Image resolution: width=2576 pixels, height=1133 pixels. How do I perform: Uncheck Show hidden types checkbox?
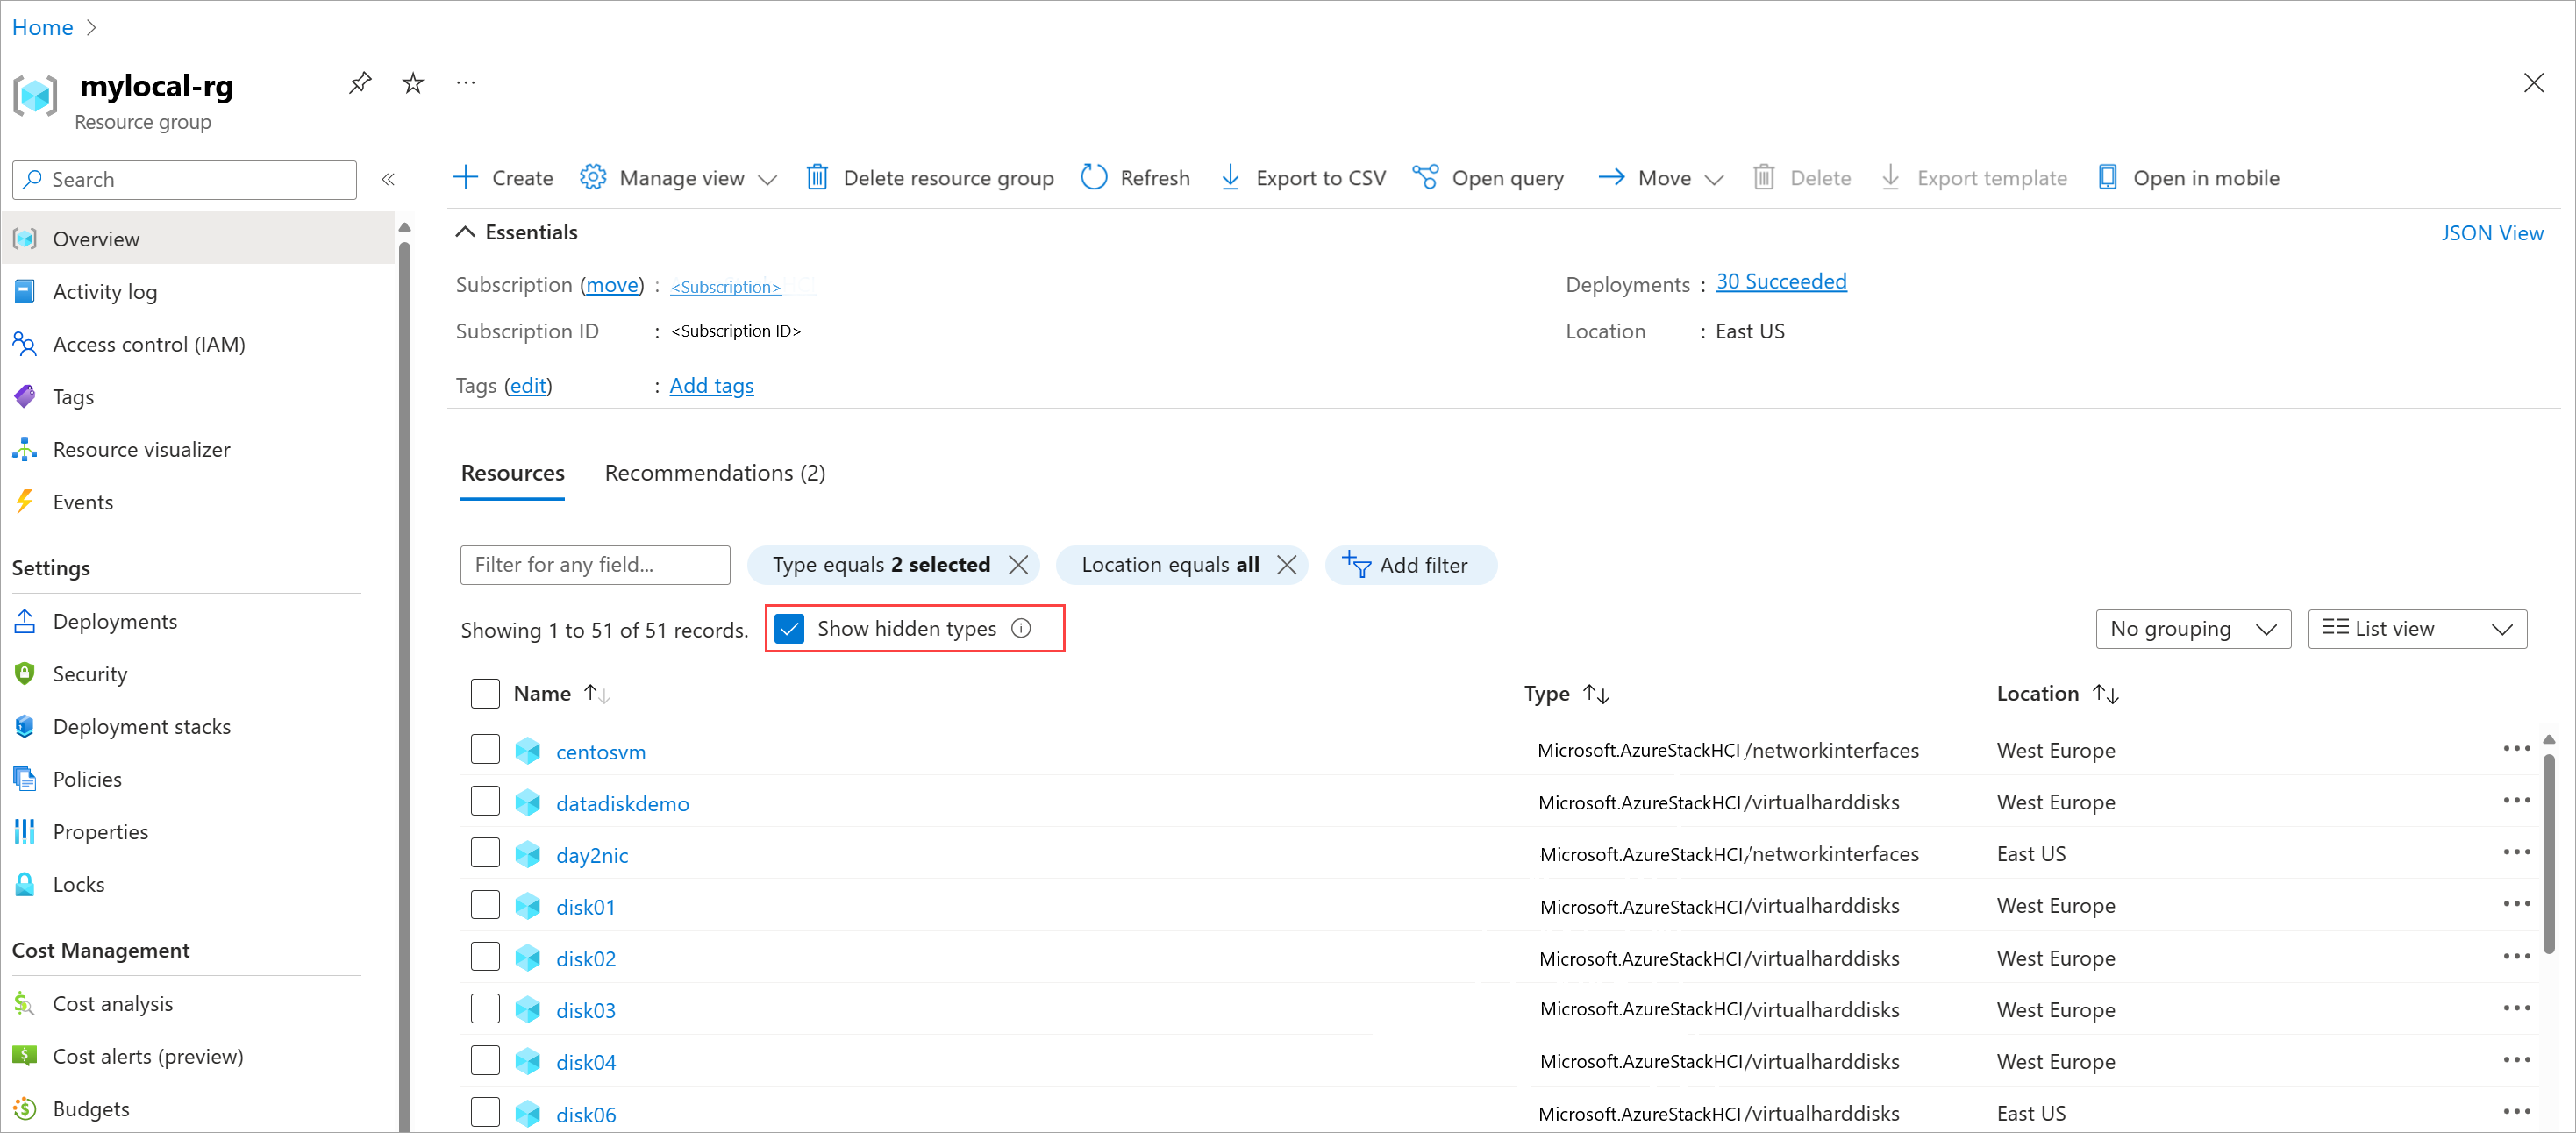pyautogui.click(x=789, y=628)
